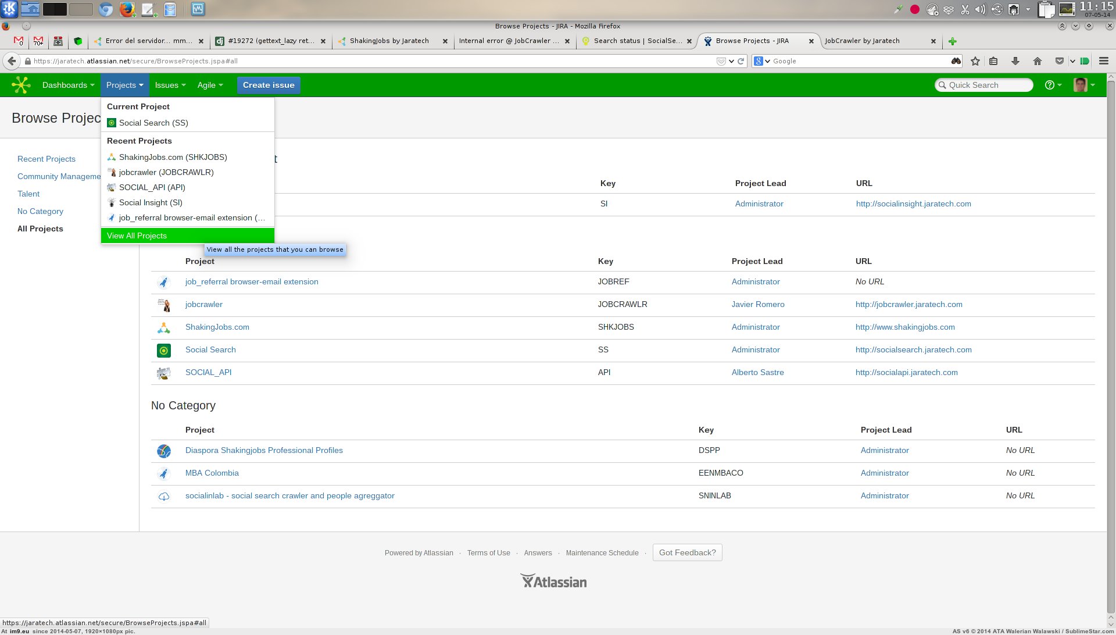Open the pinned green cube tab

78,41
